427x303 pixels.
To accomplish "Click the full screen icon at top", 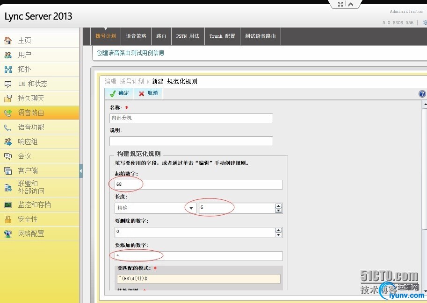I will coord(340,4).
